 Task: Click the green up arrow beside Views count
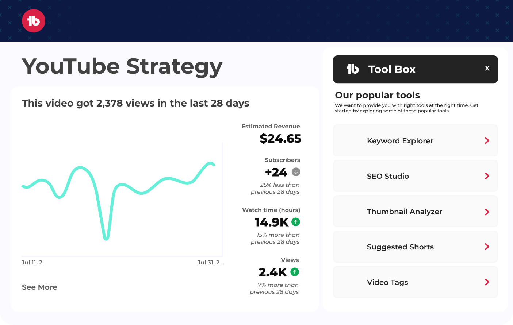pyautogui.click(x=295, y=272)
